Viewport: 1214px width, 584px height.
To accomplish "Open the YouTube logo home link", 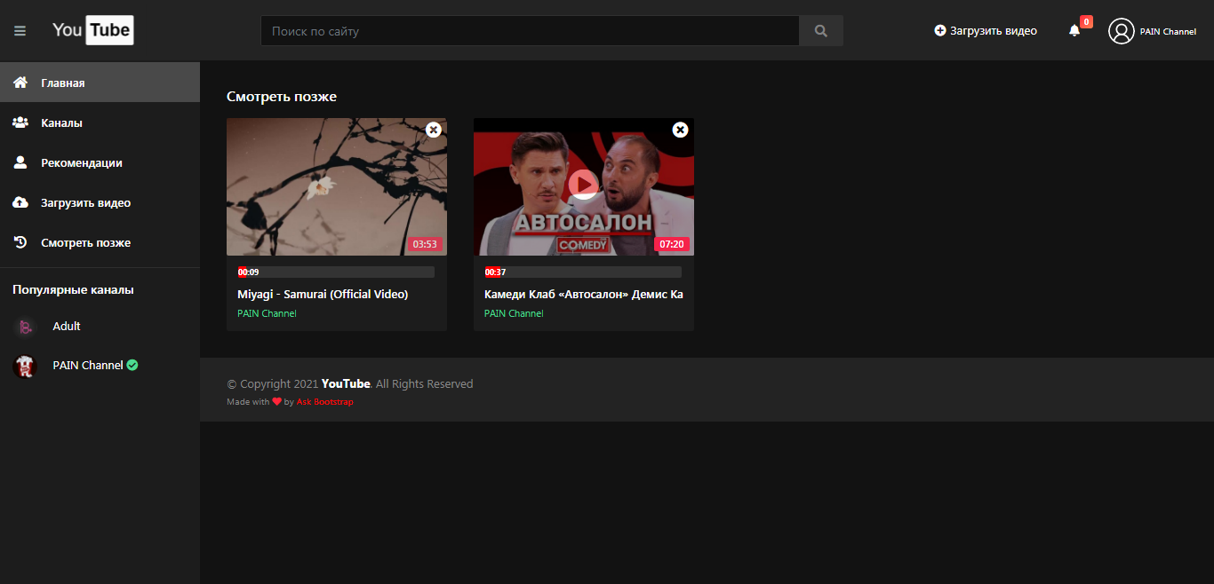I will point(92,30).
